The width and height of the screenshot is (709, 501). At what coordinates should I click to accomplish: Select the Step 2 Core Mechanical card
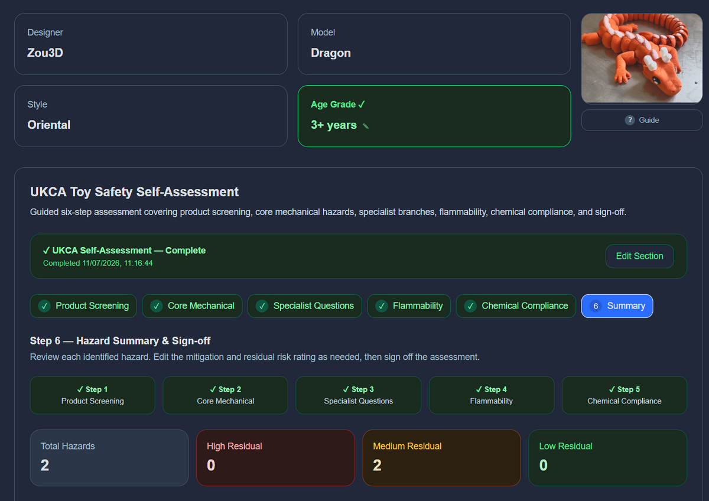226,395
